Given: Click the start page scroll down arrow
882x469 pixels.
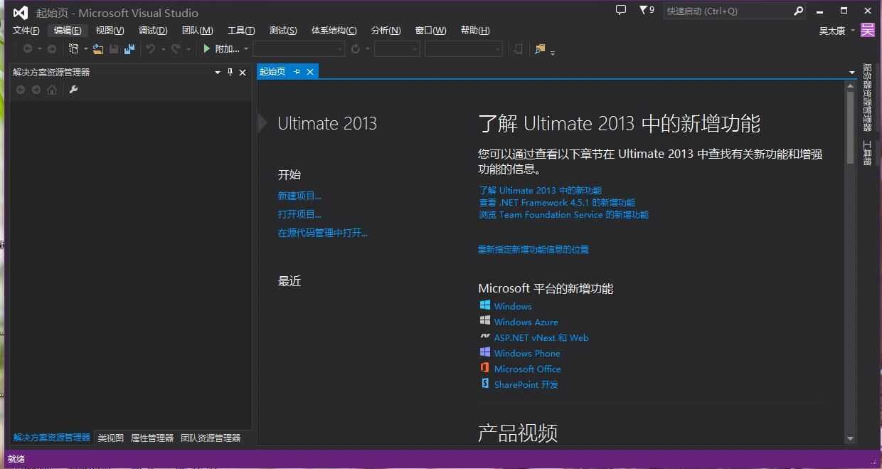Looking at the screenshot, I should 850,439.
